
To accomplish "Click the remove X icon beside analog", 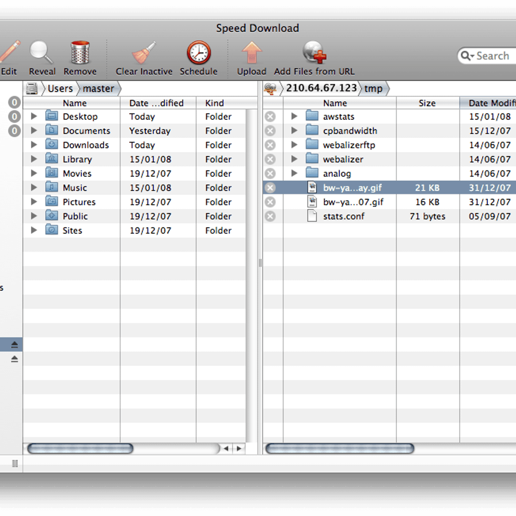I will pos(270,173).
